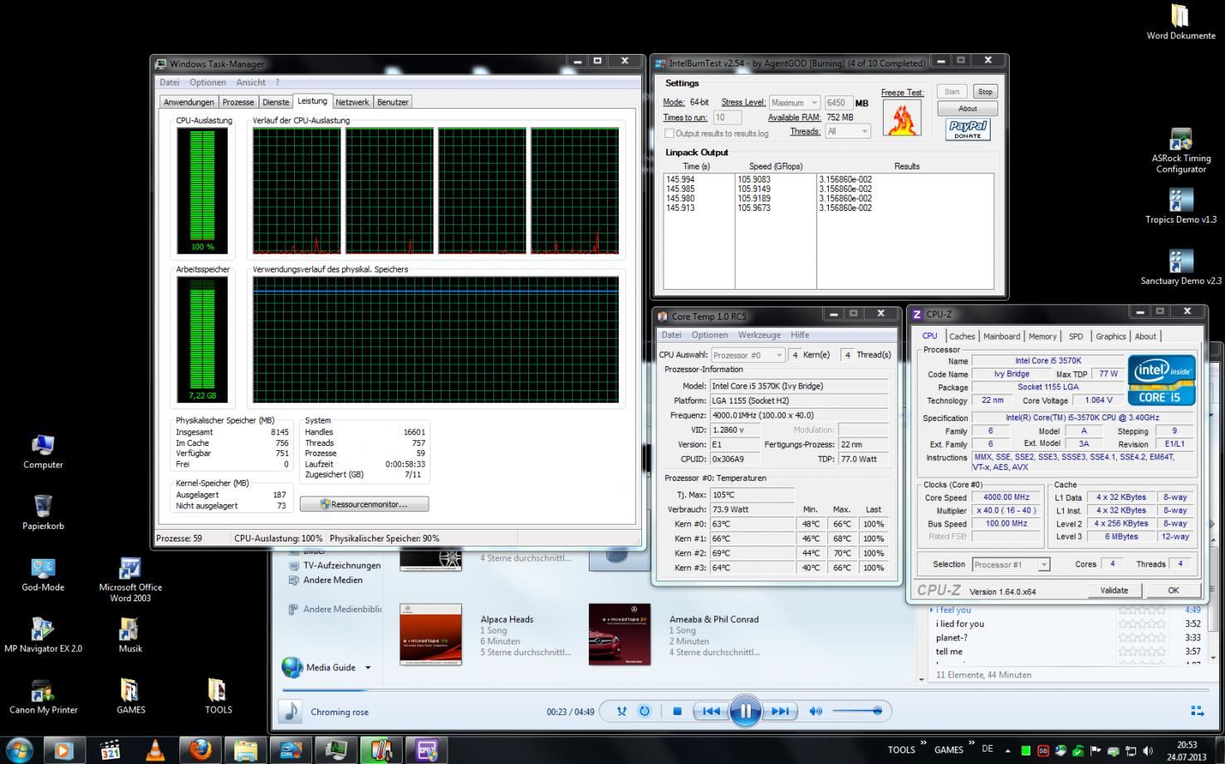The image size is (1225, 764).
Task: Open the Start menu orb
Action: pos(19,750)
